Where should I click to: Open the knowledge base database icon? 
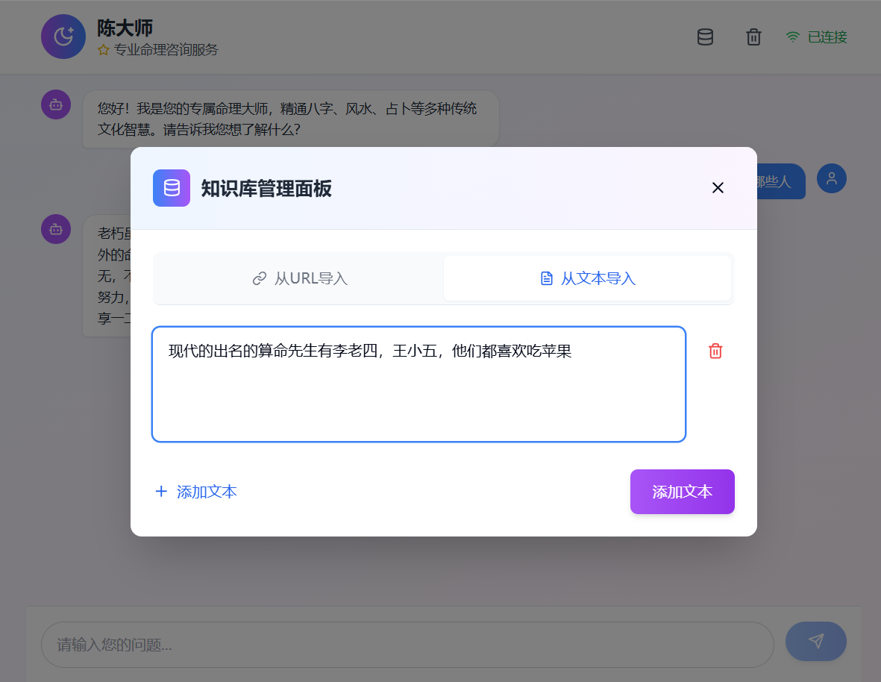click(x=704, y=37)
